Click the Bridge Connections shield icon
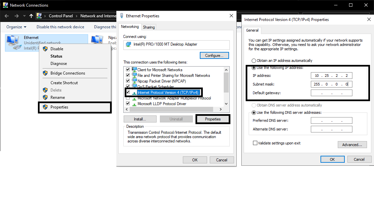Viewport: 374px width, 199px height. [x=45, y=73]
